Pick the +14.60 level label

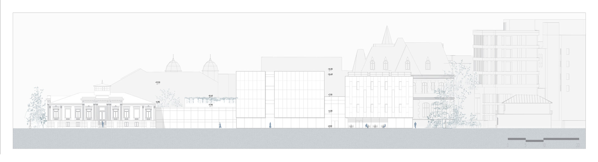click(330, 74)
